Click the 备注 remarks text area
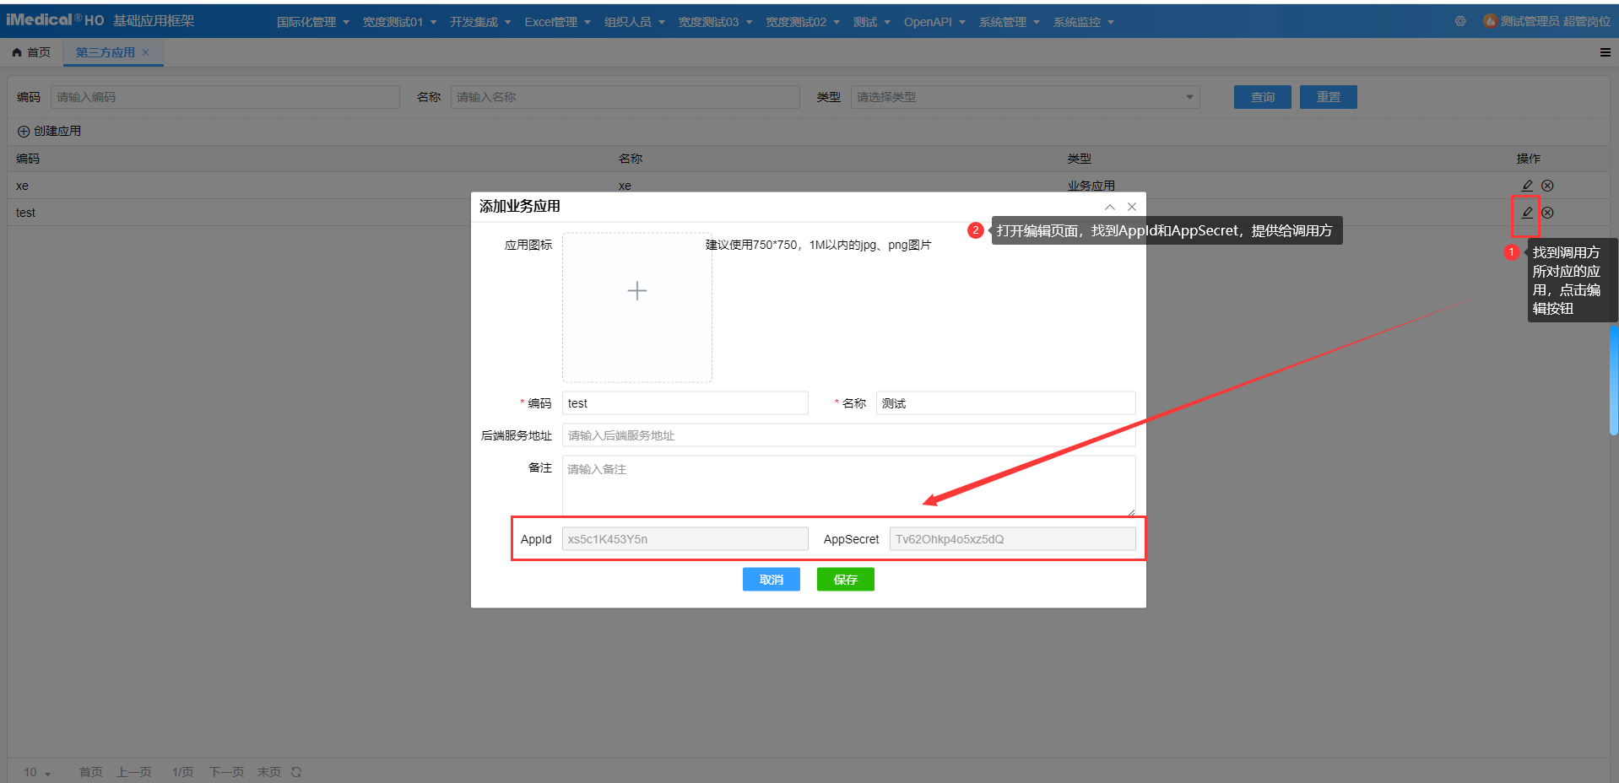This screenshot has width=1619, height=783. [x=847, y=485]
